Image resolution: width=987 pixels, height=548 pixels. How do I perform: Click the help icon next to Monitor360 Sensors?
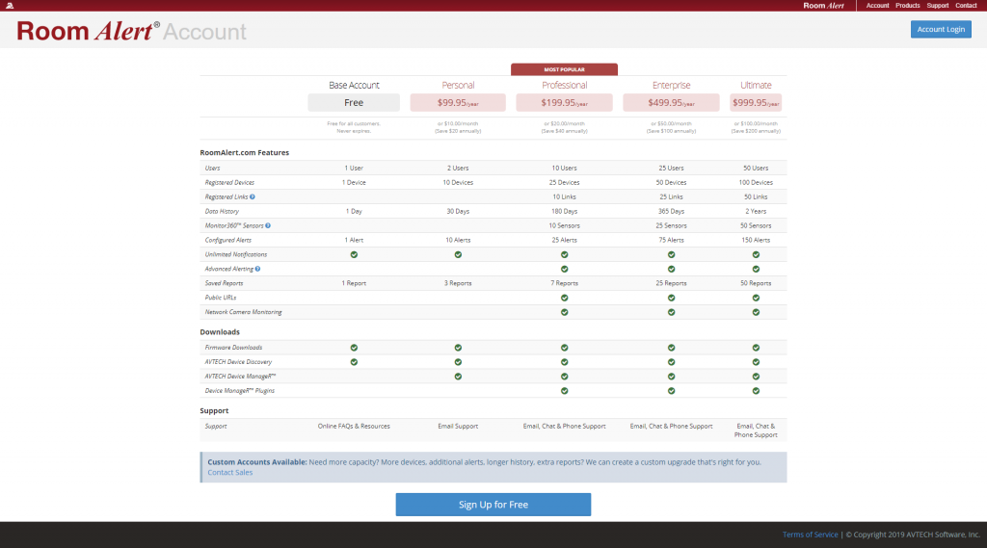(x=268, y=225)
